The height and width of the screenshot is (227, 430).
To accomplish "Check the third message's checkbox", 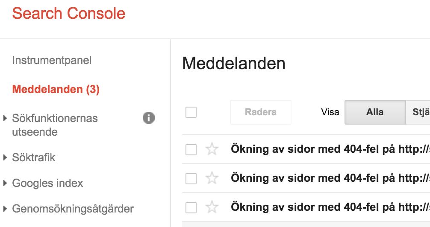I will (x=191, y=208).
